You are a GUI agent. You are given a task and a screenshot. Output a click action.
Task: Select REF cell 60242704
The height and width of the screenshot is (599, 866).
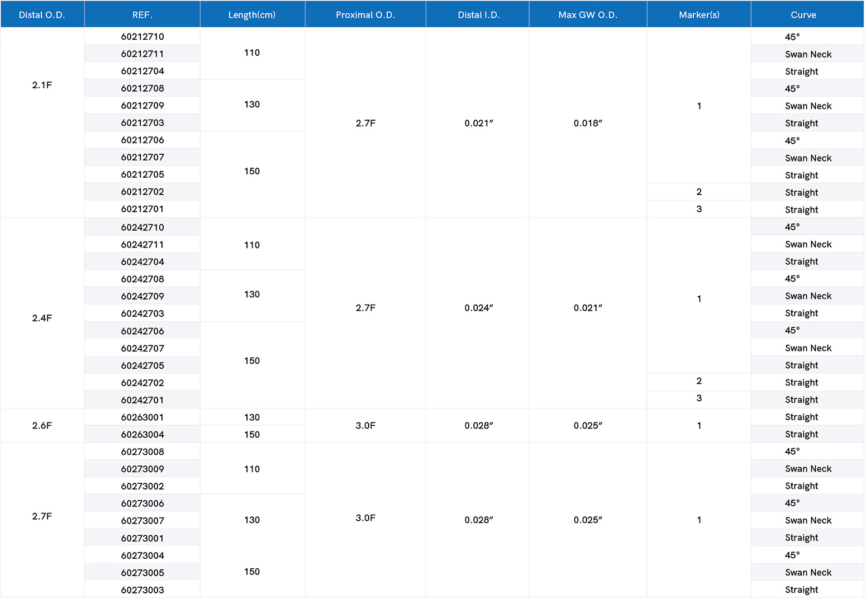[x=142, y=262]
